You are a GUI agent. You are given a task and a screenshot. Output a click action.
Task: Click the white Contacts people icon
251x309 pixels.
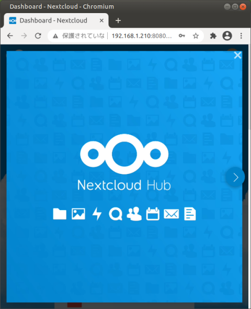point(134,214)
